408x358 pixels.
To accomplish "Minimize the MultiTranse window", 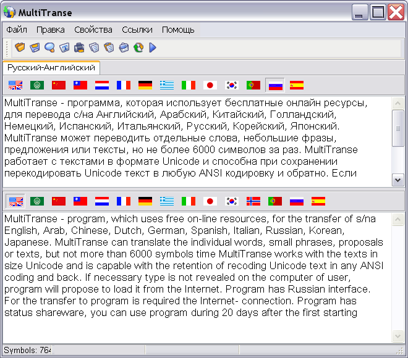I will coord(360,12).
